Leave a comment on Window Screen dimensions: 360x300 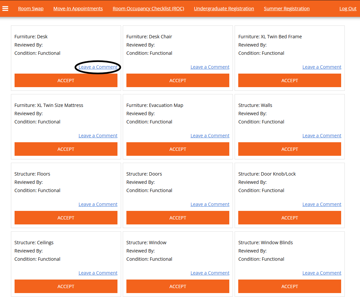[210, 273]
